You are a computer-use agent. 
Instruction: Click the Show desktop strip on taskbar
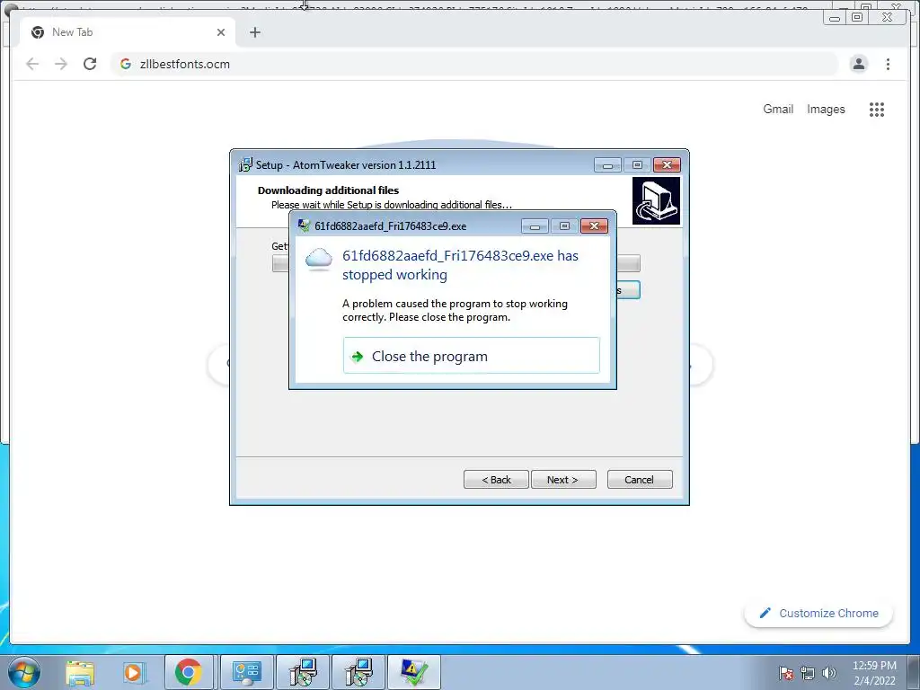pos(915,672)
